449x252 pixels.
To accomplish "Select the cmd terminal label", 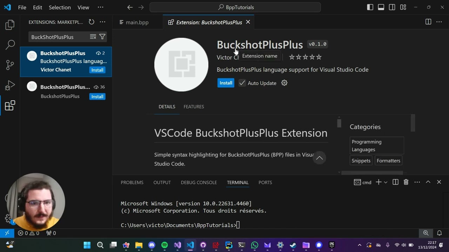I will 362,182.
